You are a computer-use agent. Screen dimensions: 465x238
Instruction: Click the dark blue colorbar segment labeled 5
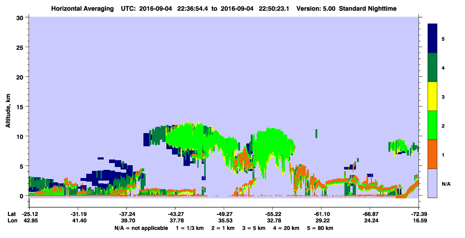(433, 39)
